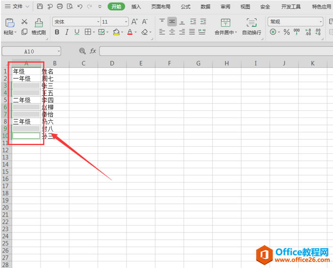
Task: Toggle bold formatting
Action: pyautogui.click(x=57, y=32)
